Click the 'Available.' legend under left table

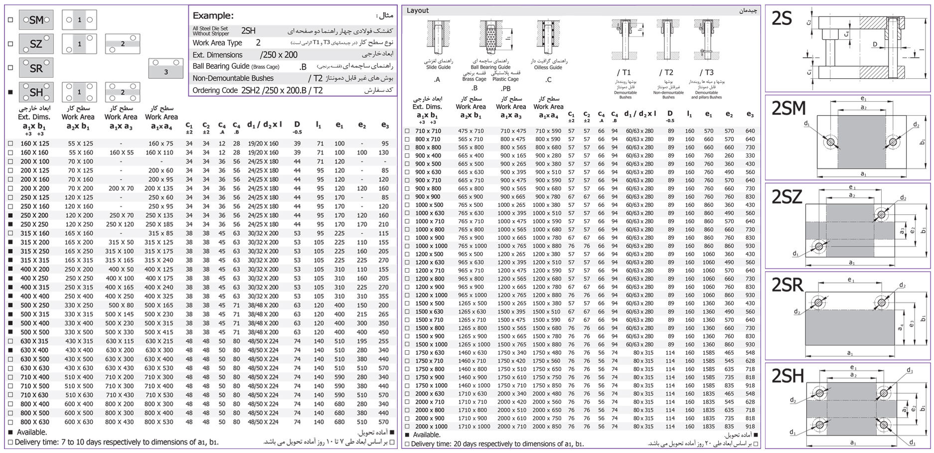pyautogui.click(x=32, y=433)
